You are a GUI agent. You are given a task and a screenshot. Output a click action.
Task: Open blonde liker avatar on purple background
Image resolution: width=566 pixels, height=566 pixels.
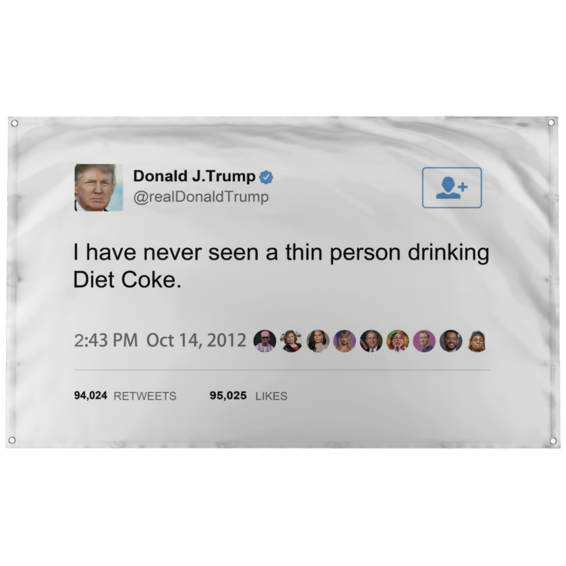[344, 341]
